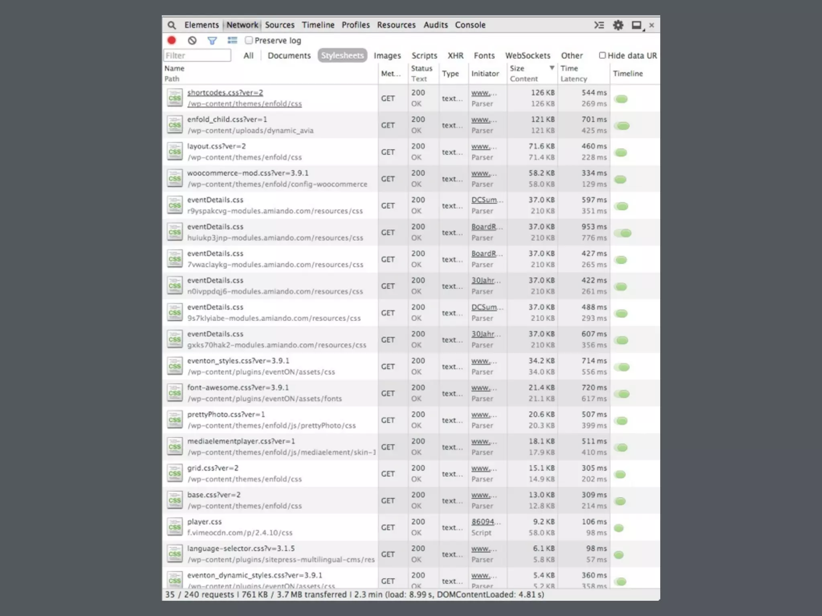Screen dimensions: 822x616
Task: Switch to the Sources tab
Action: [x=279, y=25]
